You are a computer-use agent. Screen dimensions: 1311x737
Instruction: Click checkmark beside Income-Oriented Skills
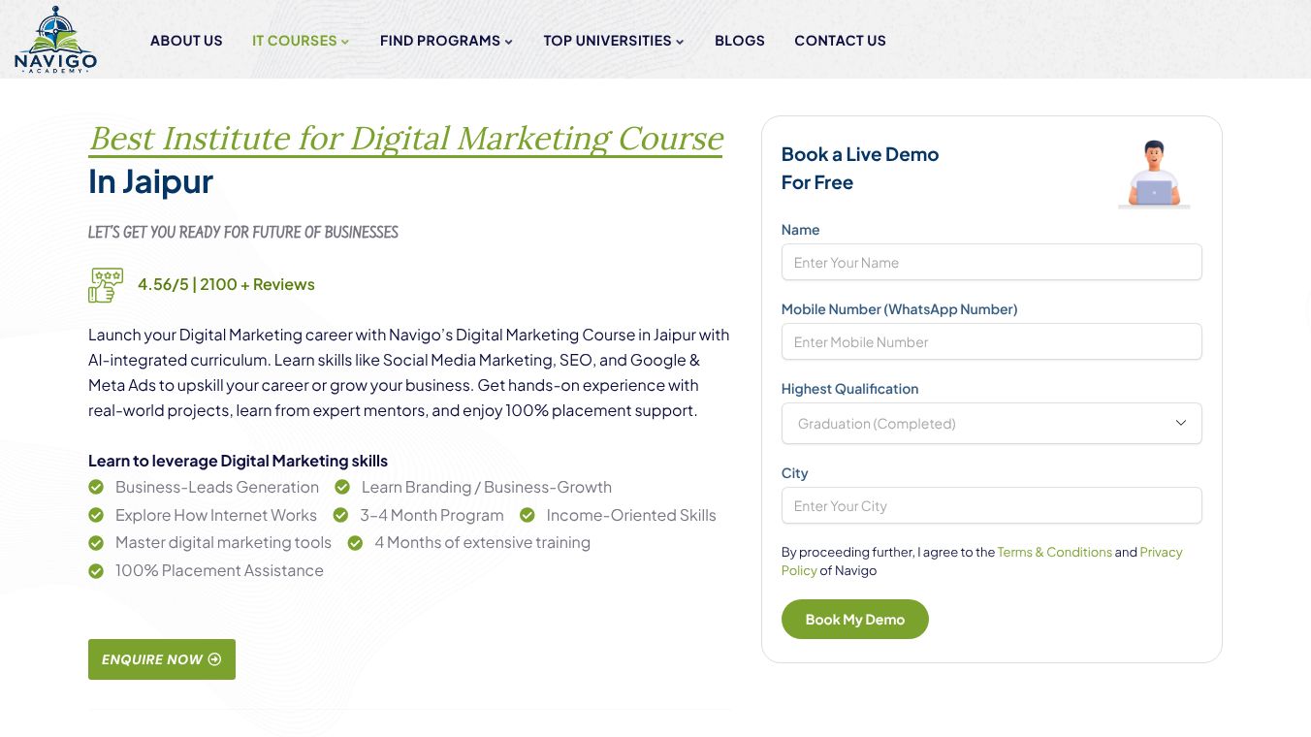click(528, 515)
